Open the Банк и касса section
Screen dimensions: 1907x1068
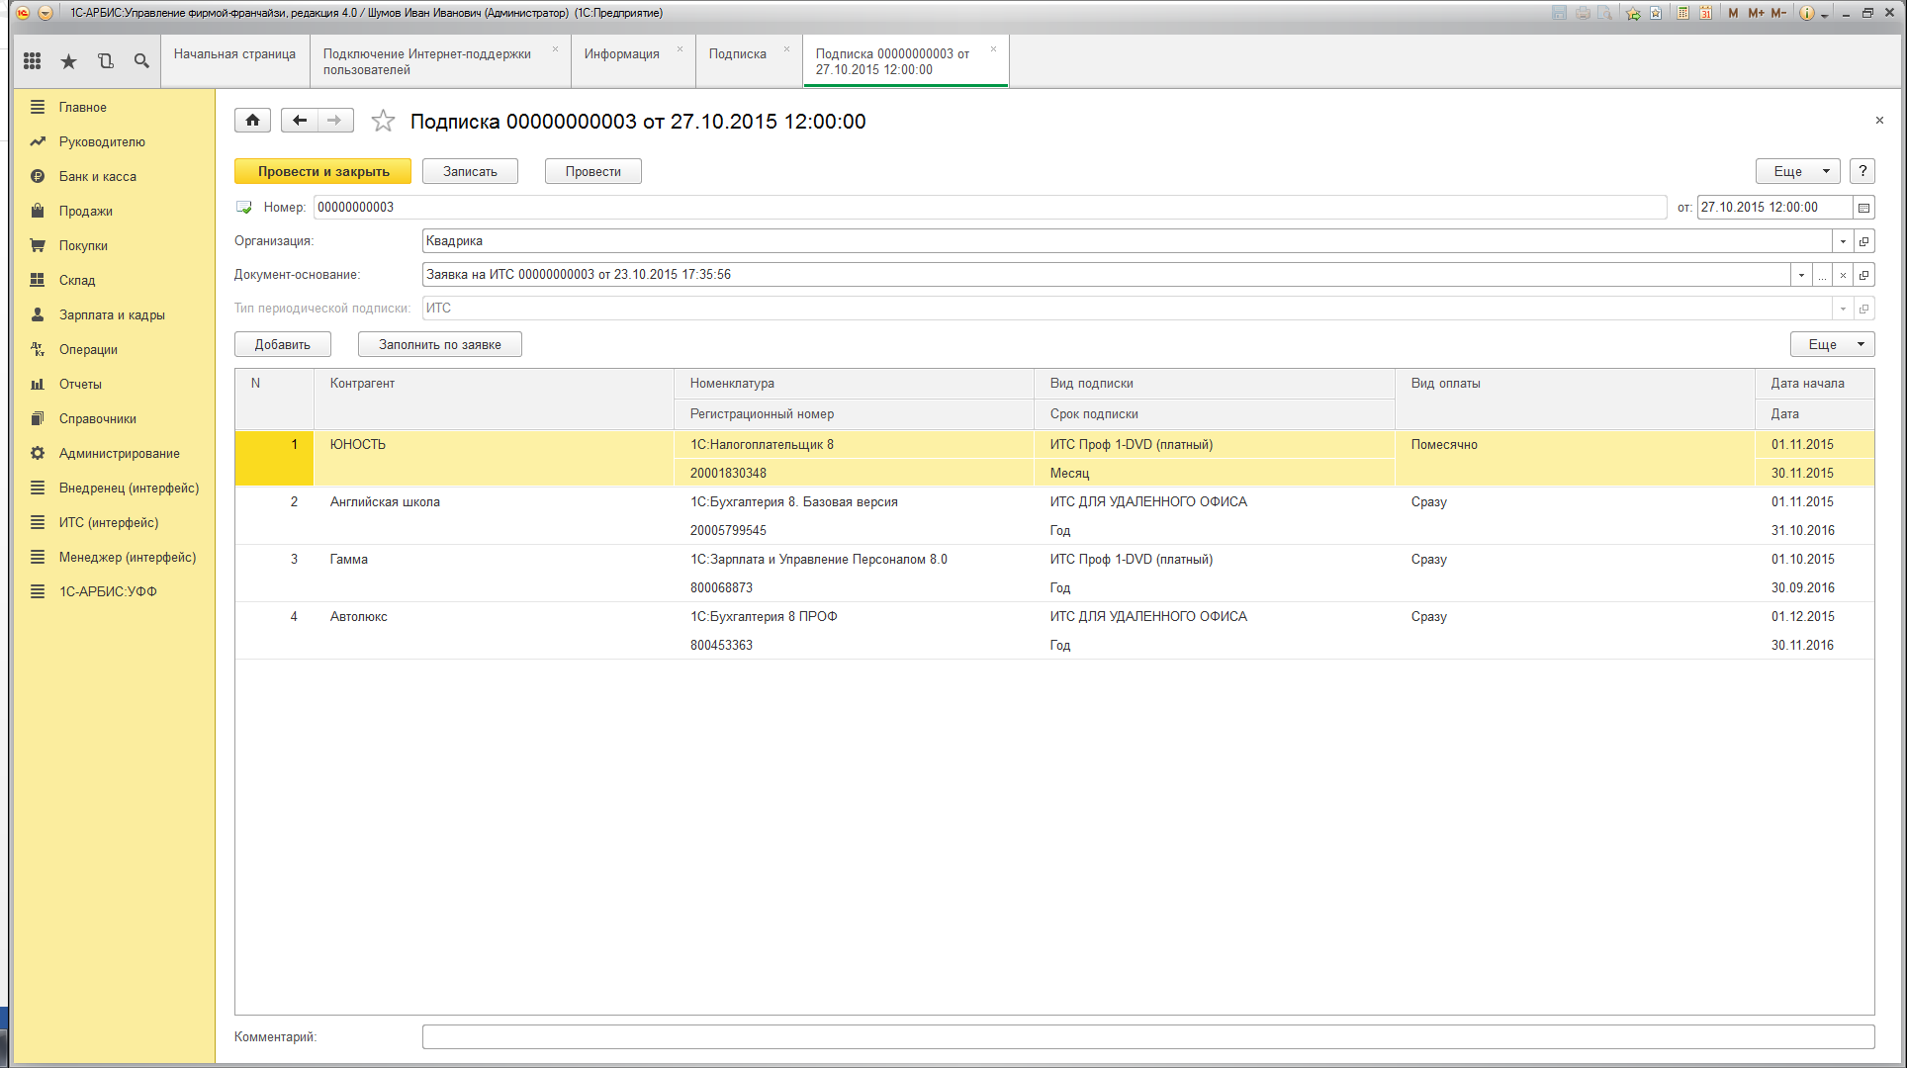pos(98,176)
